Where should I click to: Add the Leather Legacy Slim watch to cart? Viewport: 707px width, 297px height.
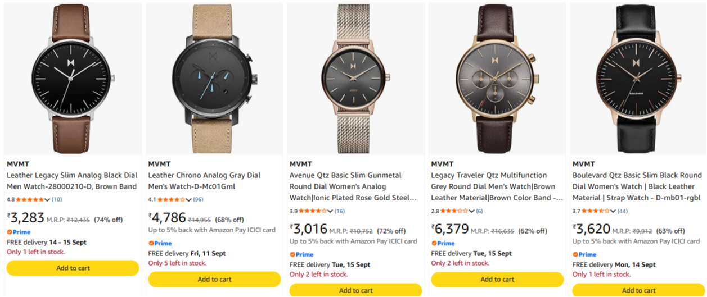pos(73,268)
